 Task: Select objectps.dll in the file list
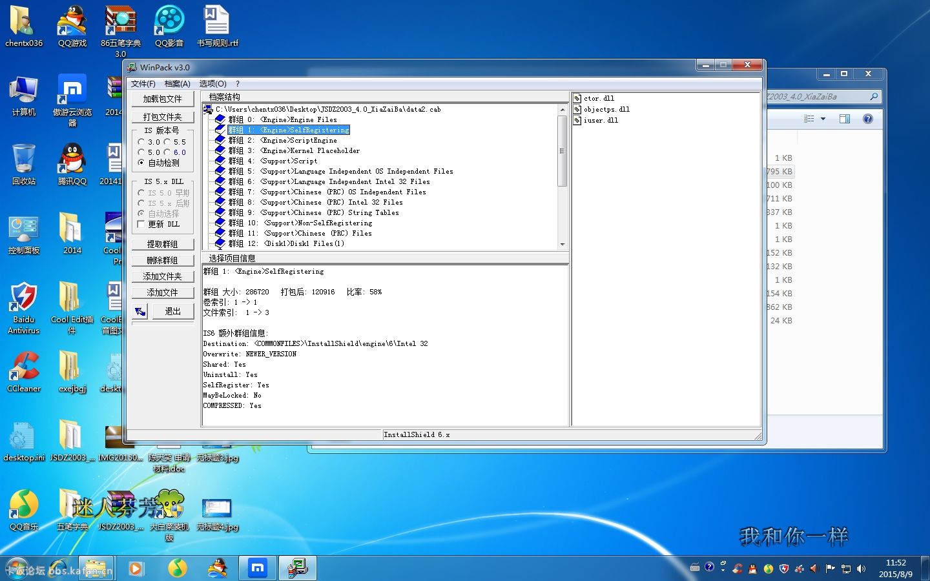(606, 110)
